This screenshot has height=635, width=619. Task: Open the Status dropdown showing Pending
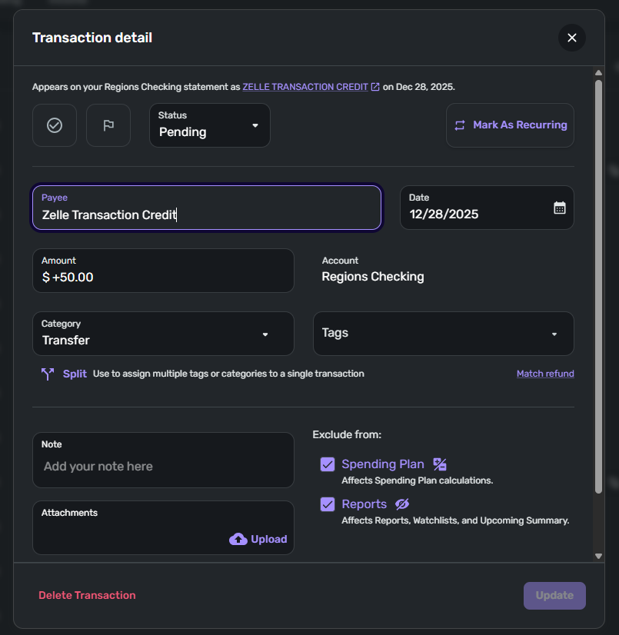coord(210,125)
